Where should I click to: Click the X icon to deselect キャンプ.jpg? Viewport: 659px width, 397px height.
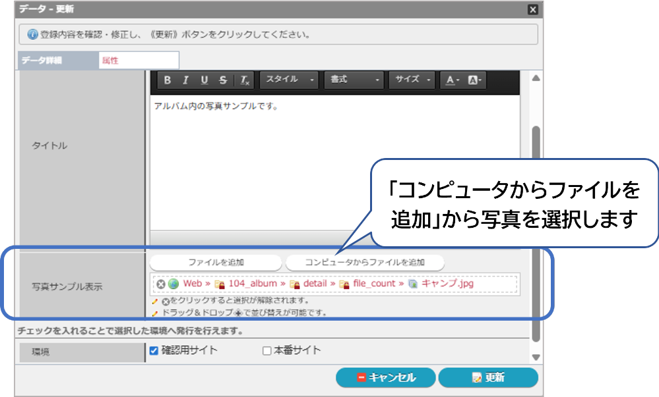[160, 284]
